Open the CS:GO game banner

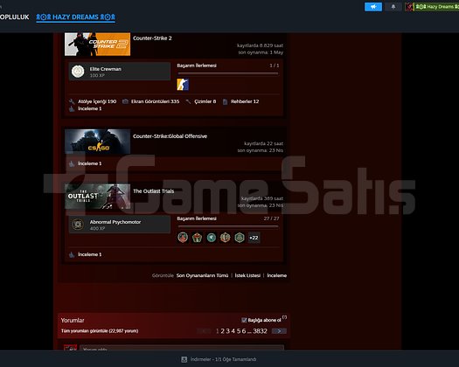point(97,142)
